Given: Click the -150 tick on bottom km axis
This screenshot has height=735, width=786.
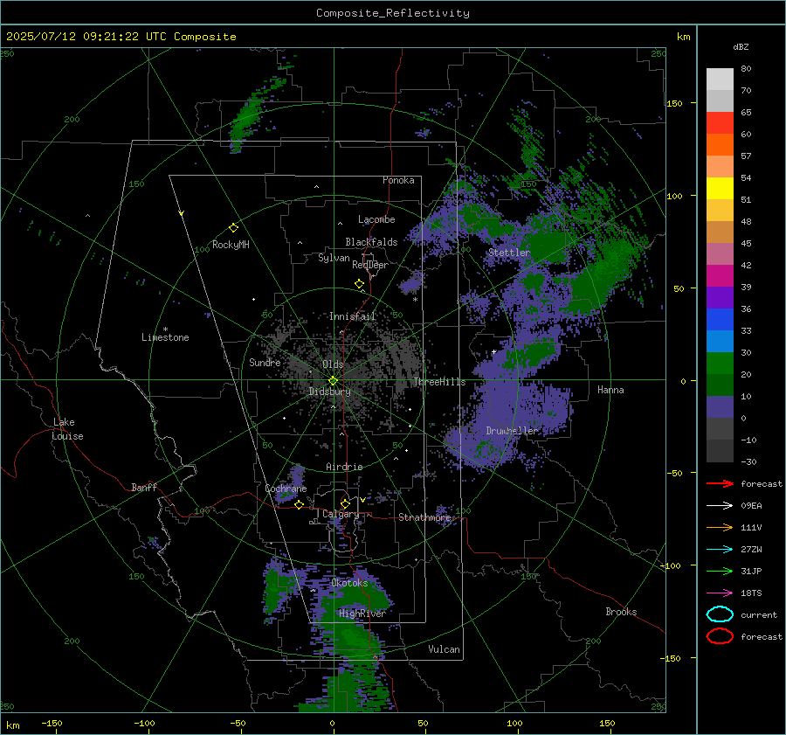Looking at the screenshot, I should (x=52, y=724).
